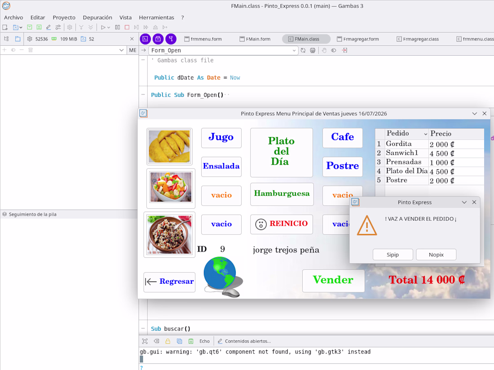
Task: Click the lock icon in console toolbar
Action: 168,341
